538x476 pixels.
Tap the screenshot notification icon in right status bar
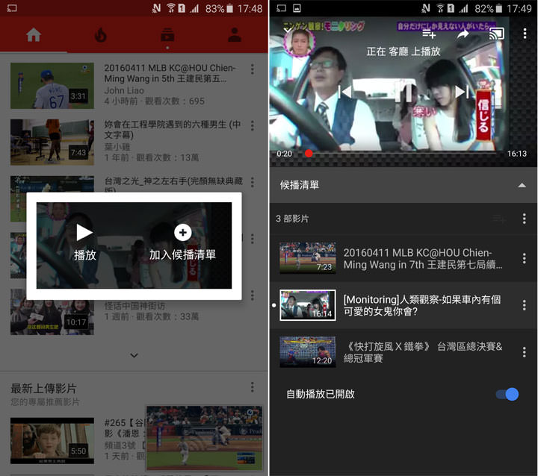(297, 8)
